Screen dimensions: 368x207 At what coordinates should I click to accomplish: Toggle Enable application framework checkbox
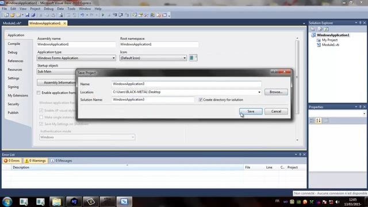pos(39,93)
